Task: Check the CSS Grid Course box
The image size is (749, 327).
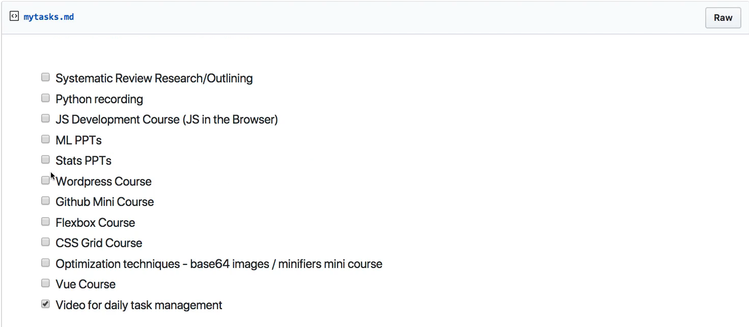Action: click(x=45, y=242)
